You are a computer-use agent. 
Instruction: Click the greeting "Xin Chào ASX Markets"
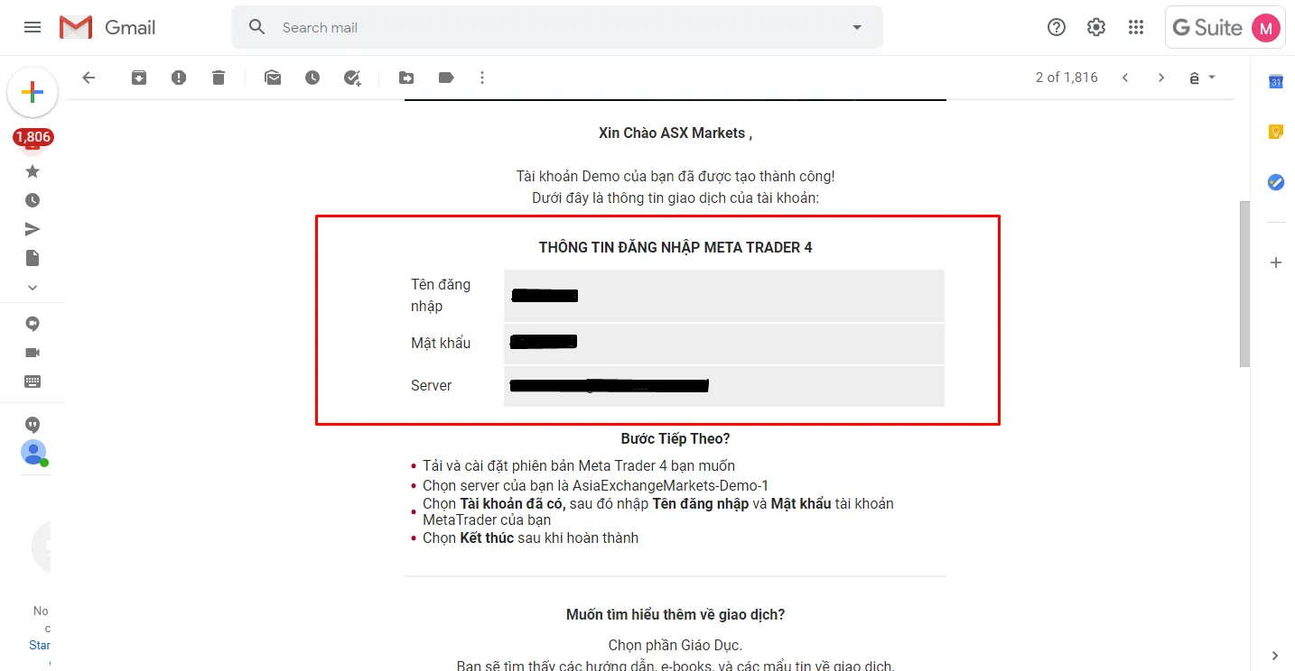click(x=675, y=133)
